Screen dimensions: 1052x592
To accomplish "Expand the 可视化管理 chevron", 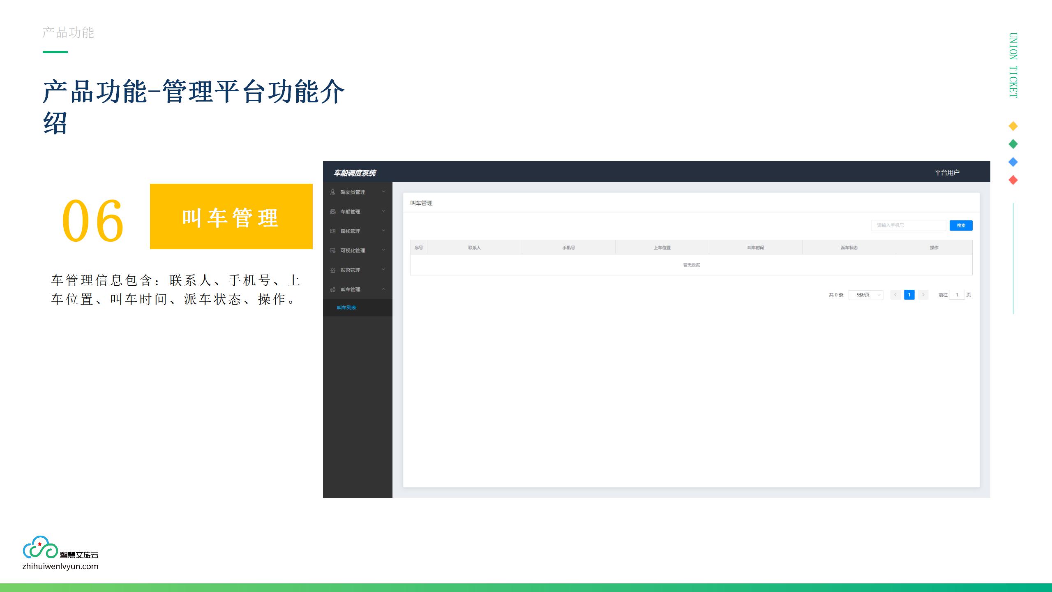I will (x=383, y=250).
